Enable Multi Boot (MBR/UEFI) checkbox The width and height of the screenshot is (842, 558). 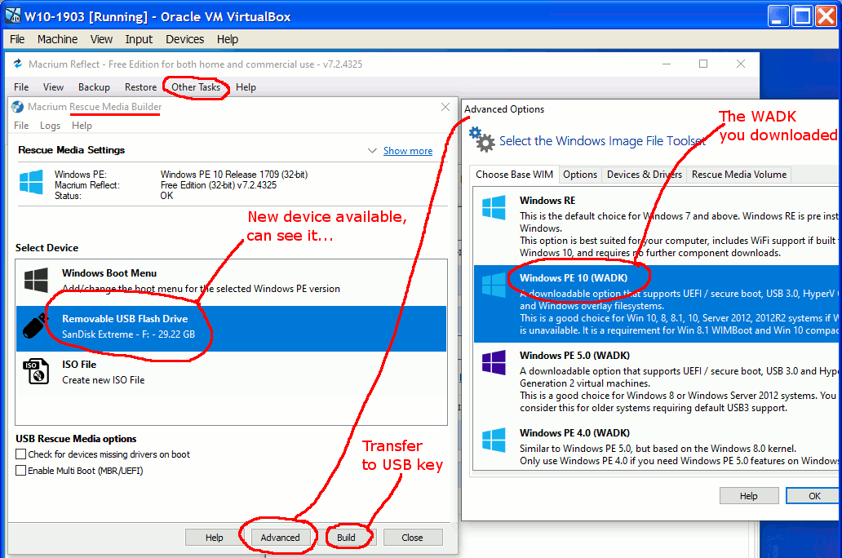(21, 471)
